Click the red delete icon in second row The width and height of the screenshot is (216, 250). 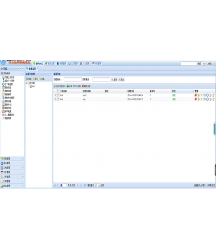tap(196, 99)
